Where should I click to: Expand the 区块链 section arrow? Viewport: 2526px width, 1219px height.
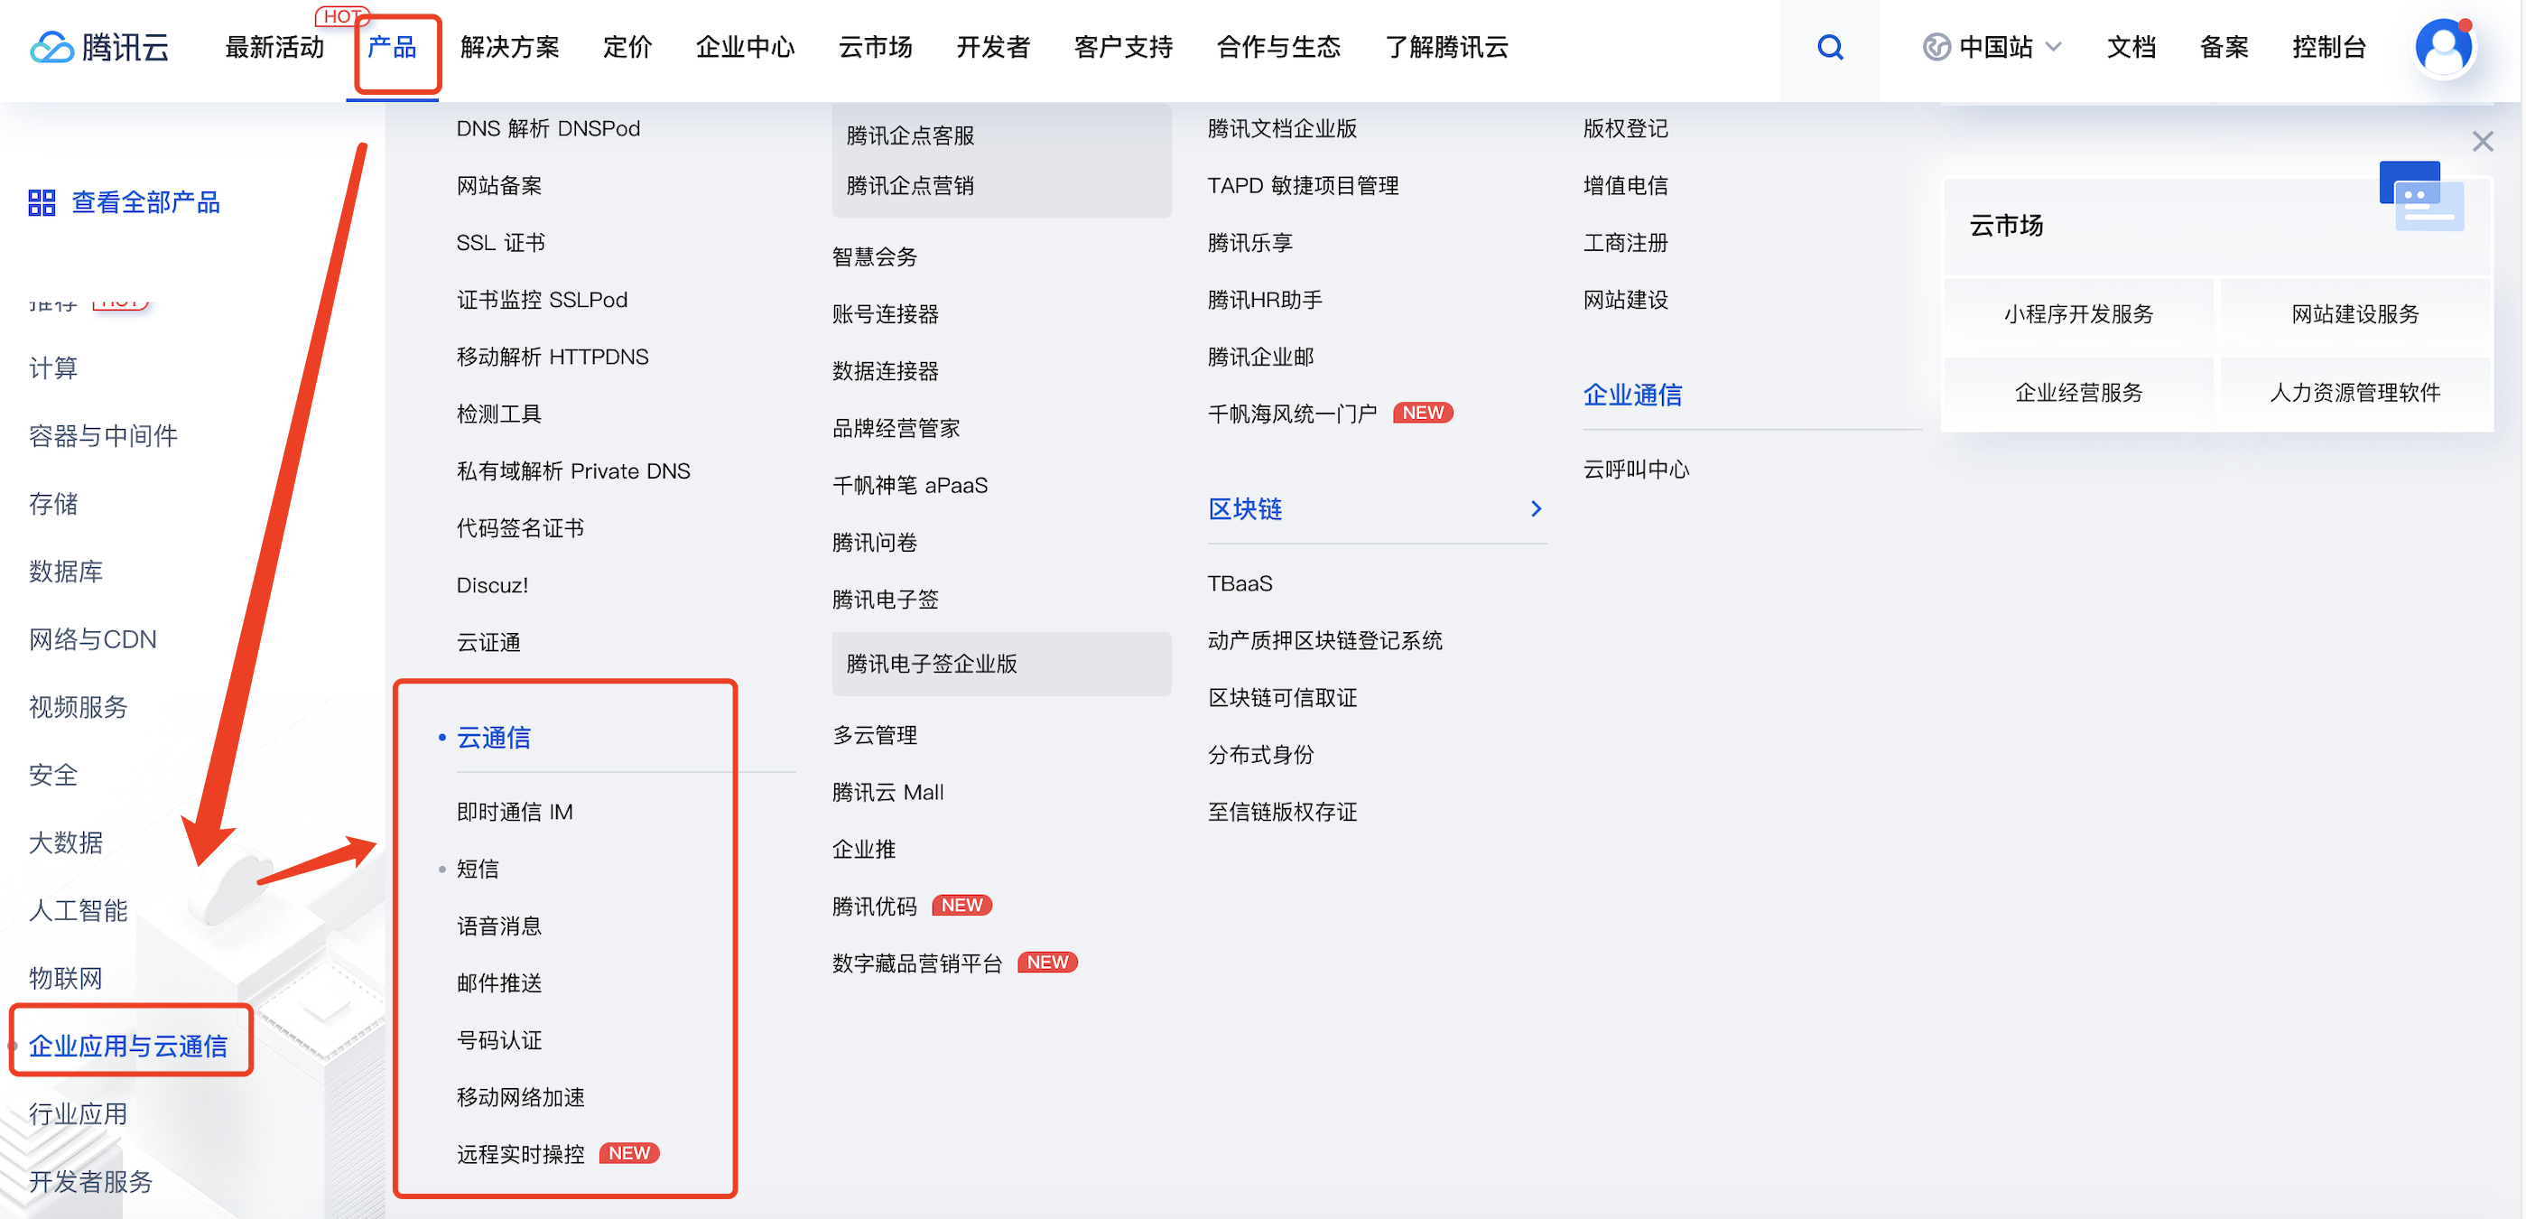tap(1536, 508)
